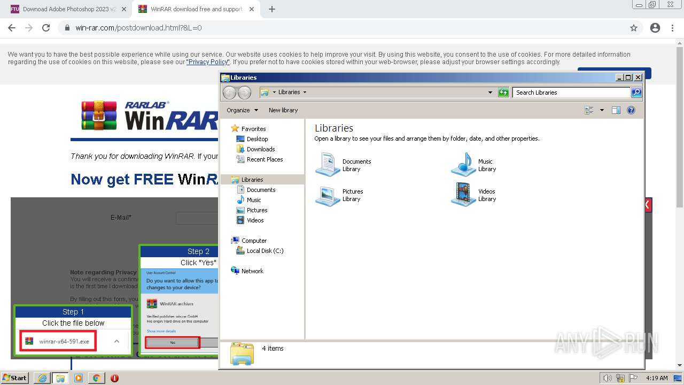Click New library button

coord(283,110)
